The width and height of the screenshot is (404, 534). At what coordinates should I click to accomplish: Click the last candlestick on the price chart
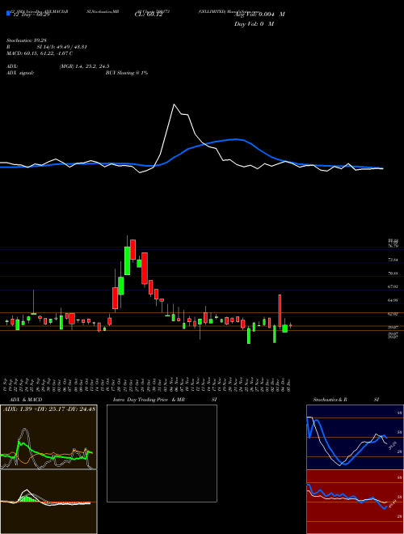(291, 326)
